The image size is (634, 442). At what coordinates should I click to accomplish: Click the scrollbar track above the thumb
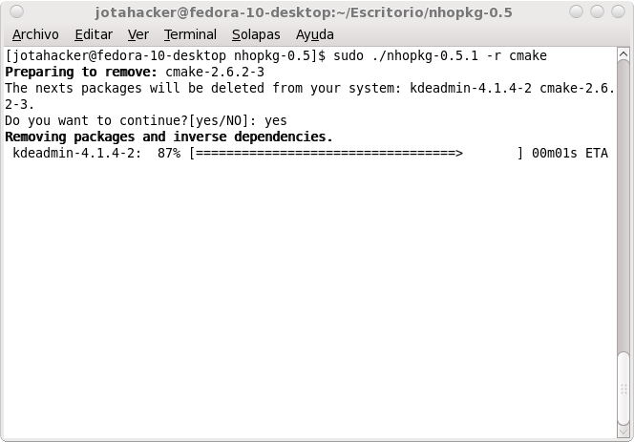[x=623, y=205]
